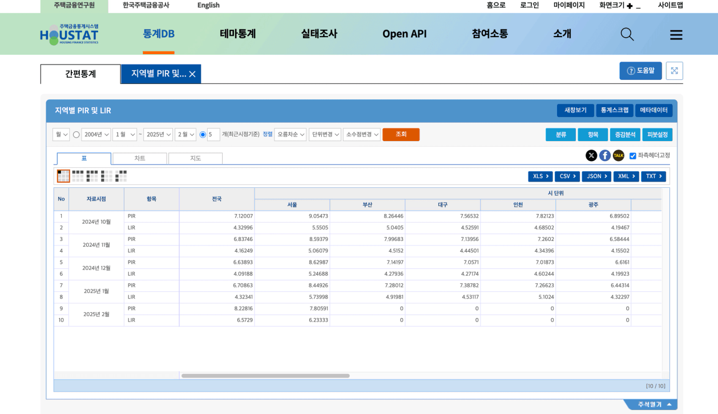Download data as XML
718x414 pixels.
coord(626,176)
